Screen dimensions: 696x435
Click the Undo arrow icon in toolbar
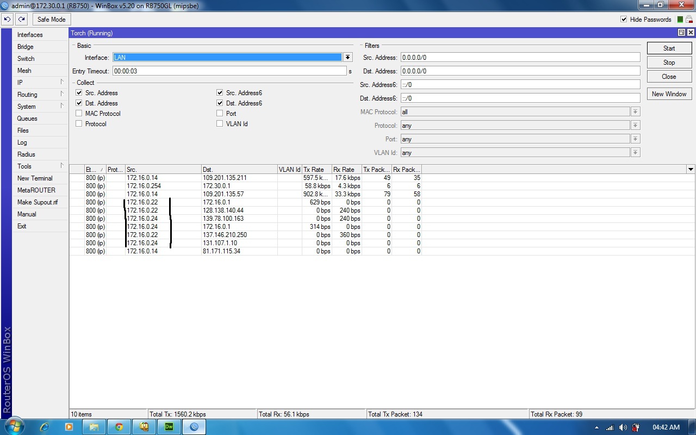pyautogui.click(x=7, y=19)
